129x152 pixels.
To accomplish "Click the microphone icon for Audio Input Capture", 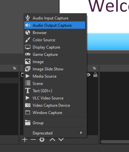I will click(x=28, y=18).
